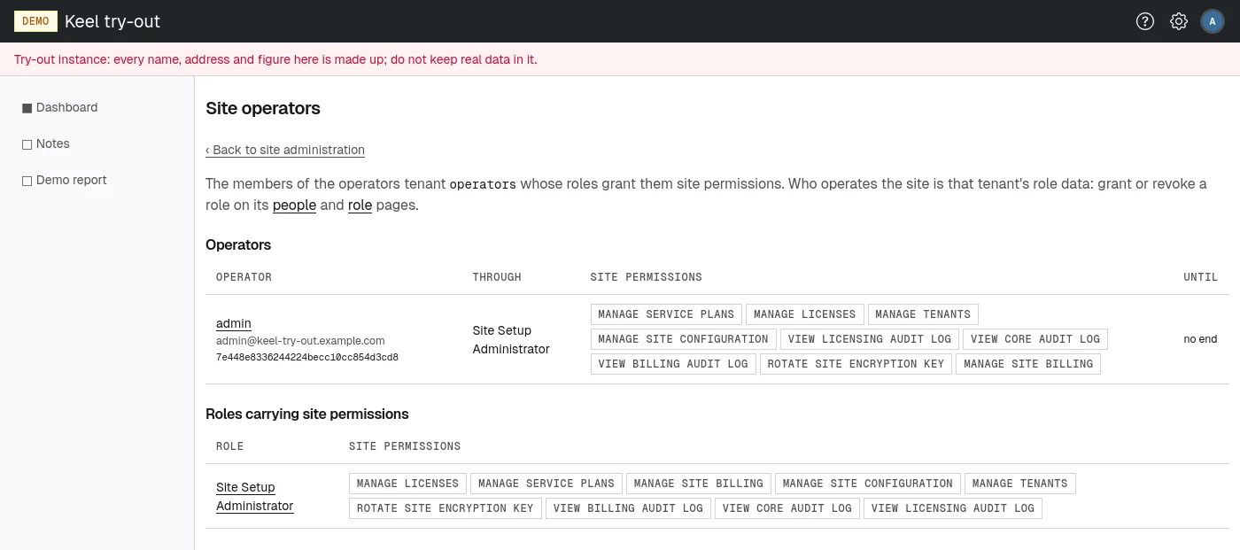
Task: Click roles table VIEW LICENSING AUDIT LOG tag
Action: pyautogui.click(x=953, y=508)
